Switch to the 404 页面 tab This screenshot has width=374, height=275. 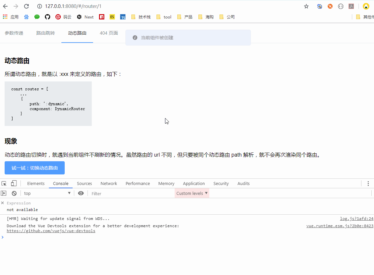(x=109, y=33)
